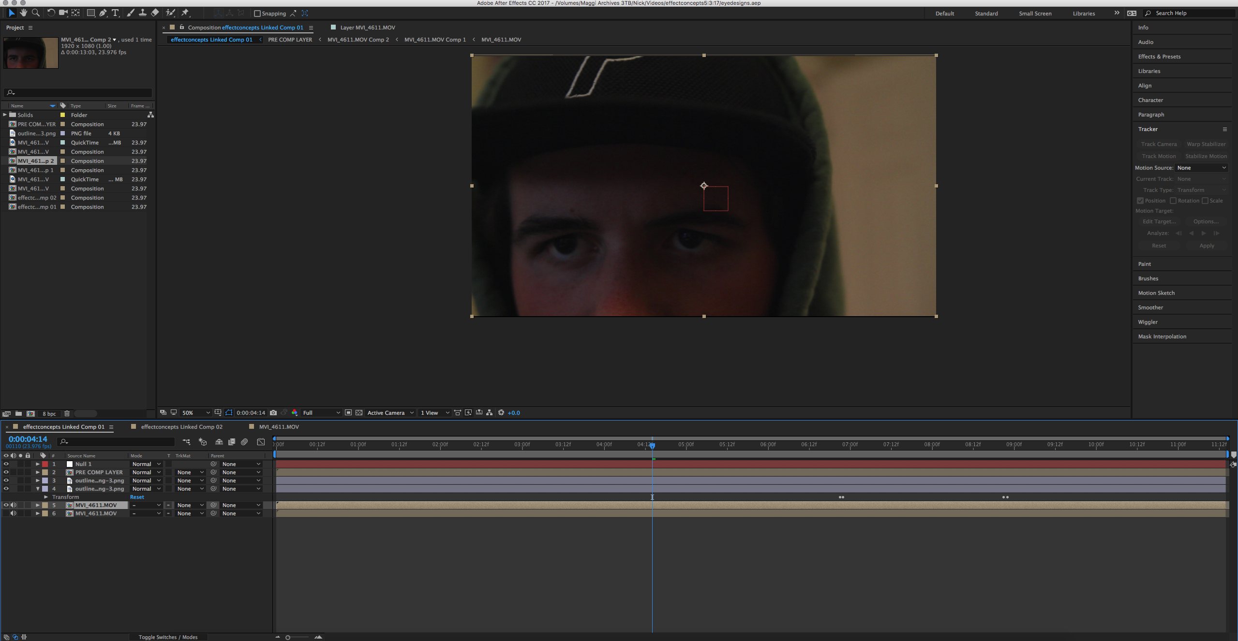The width and height of the screenshot is (1238, 641).
Task: Select the Hand tool
Action: tap(24, 13)
